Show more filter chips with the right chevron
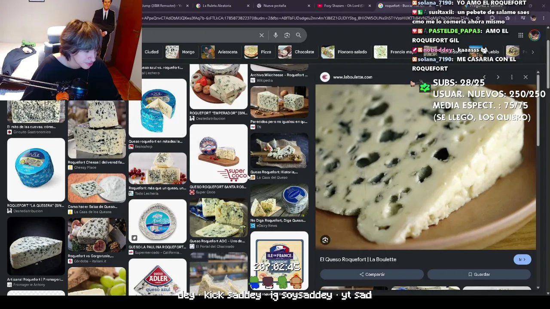The width and height of the screenshot is (550, 309). pyautogui.click(x=533, y=52)
